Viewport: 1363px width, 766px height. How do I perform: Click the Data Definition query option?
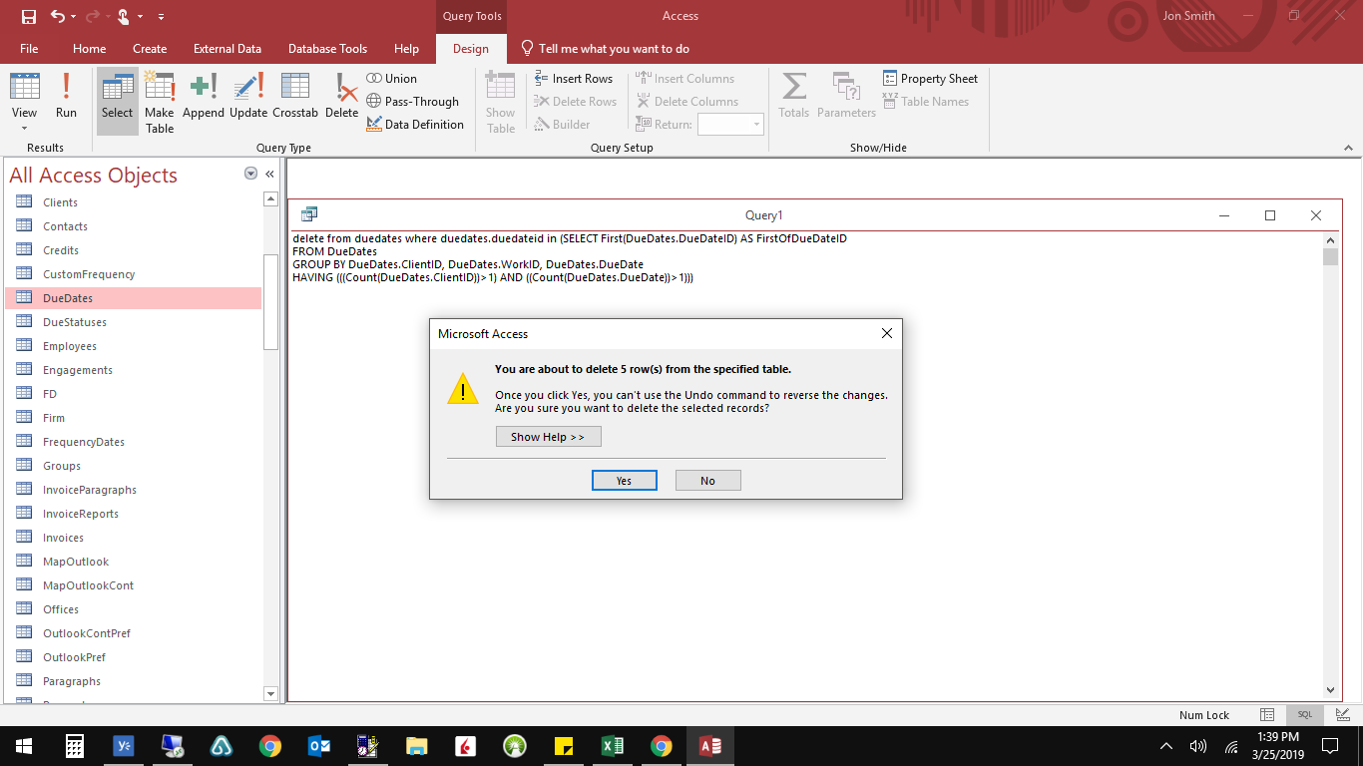pyautogui.click(x=415, y=125)
